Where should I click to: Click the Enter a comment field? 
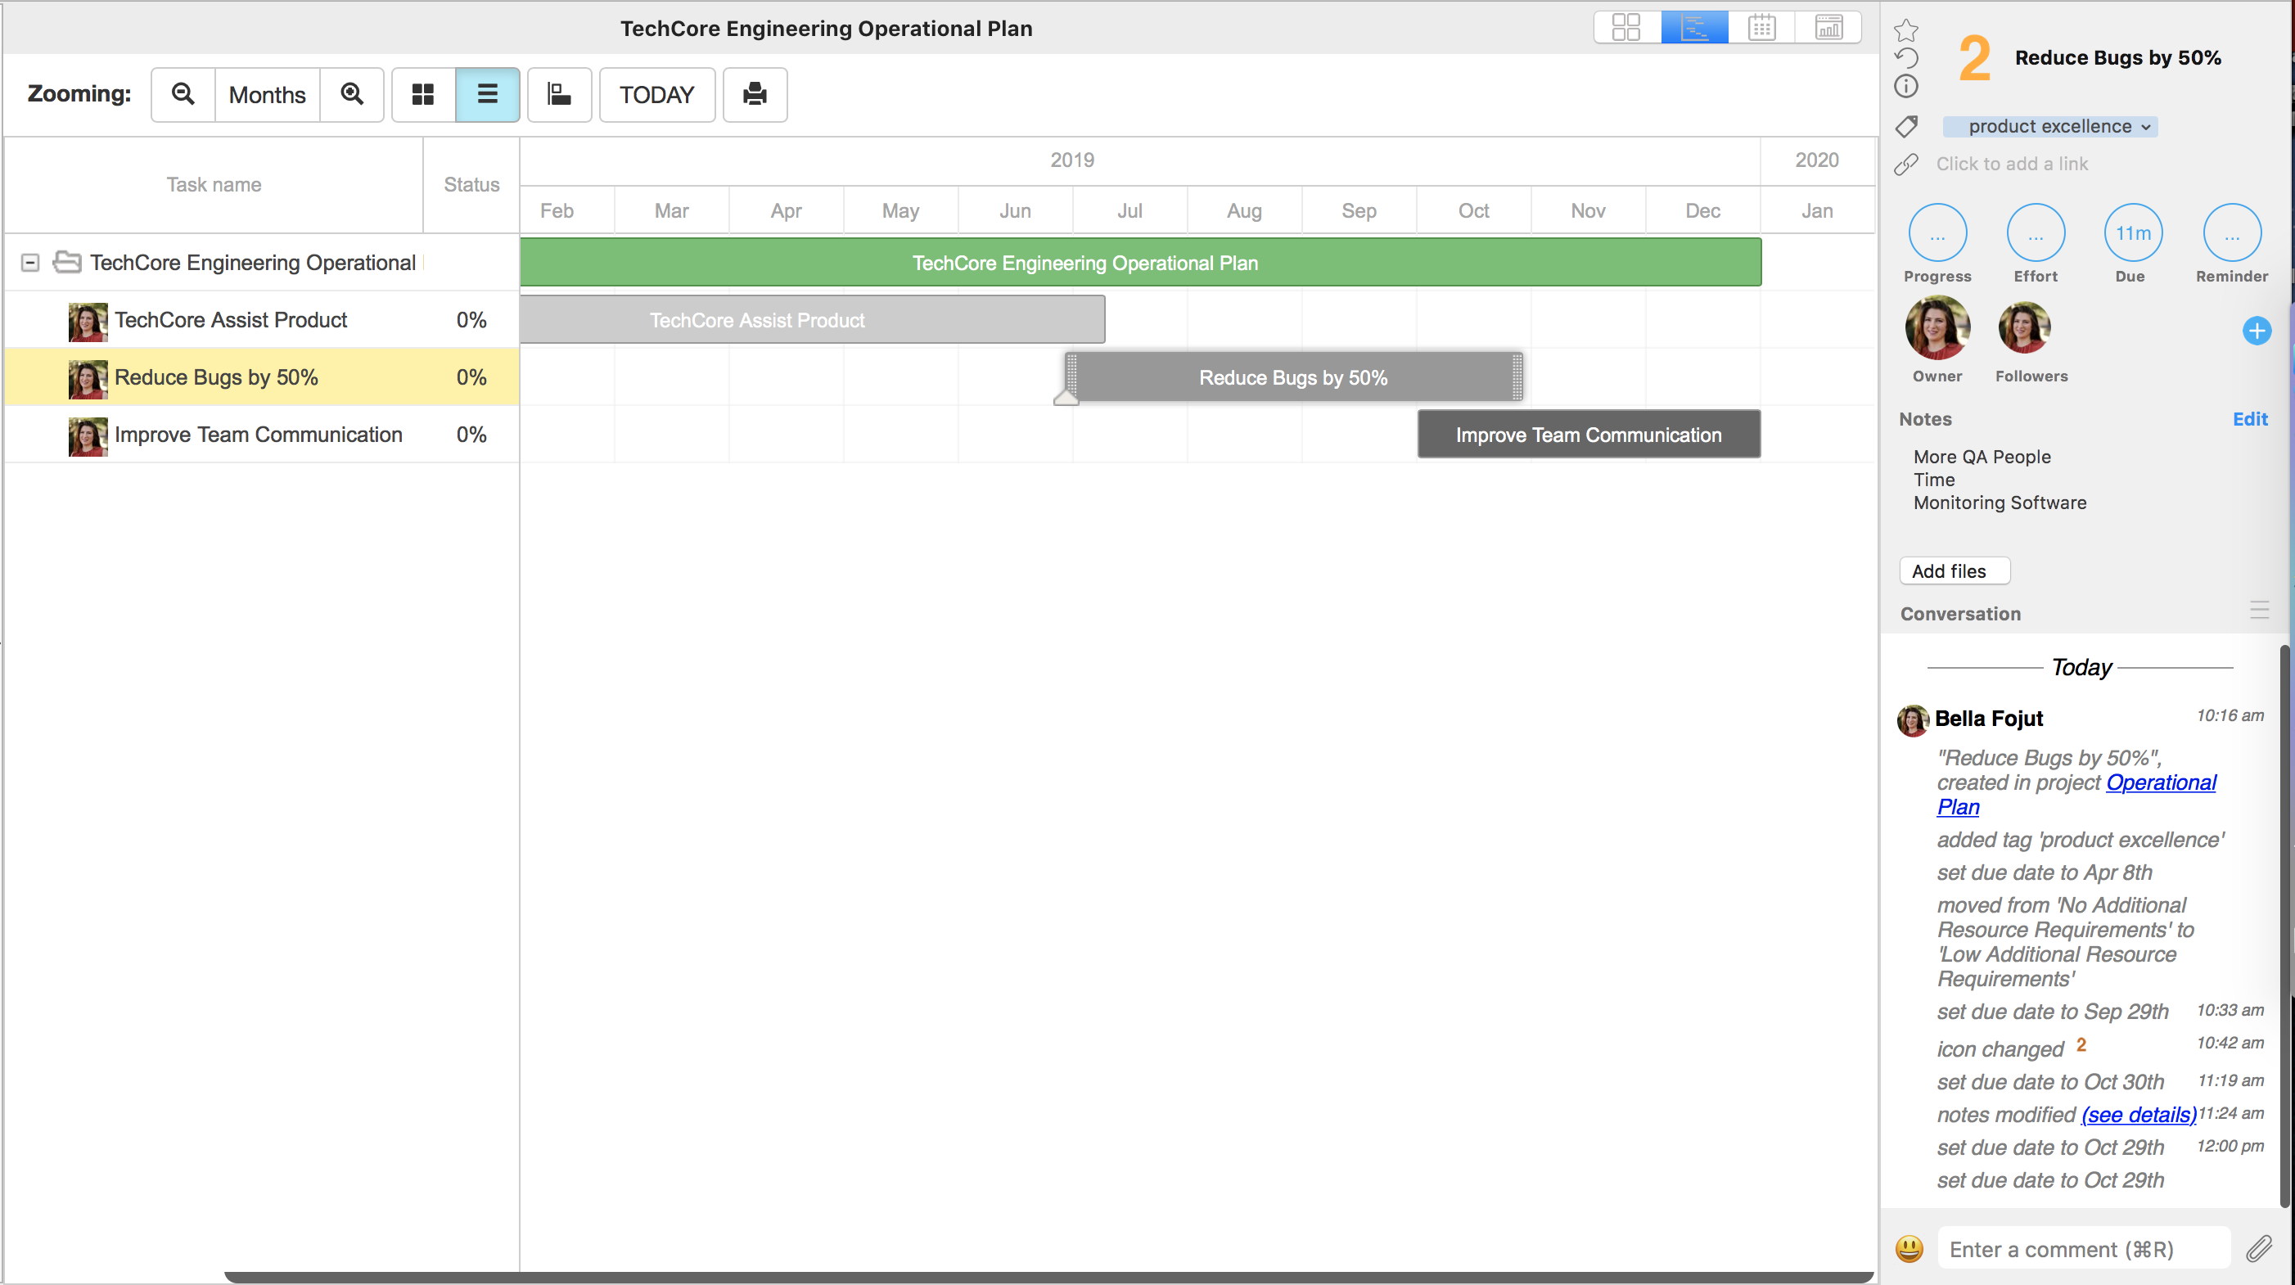pos(2083,1249)
